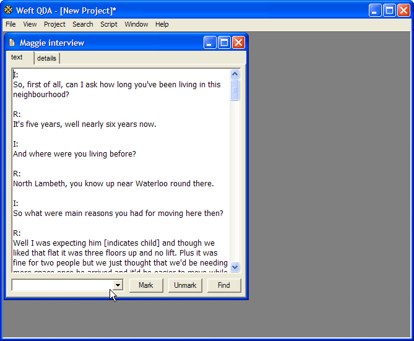Maximize the Maggie interview document window
The width and height of the screenshot is (414, 341).
(x=224, y=43)
